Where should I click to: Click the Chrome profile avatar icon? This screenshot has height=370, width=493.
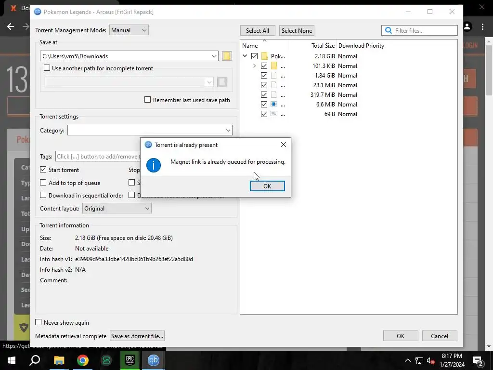(x=467, y=27)
